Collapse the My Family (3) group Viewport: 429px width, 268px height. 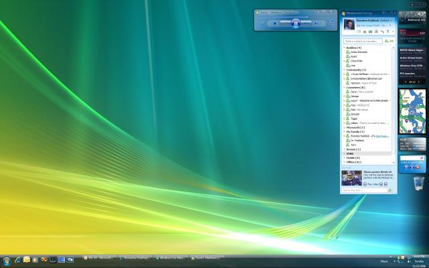pos(345,132)
